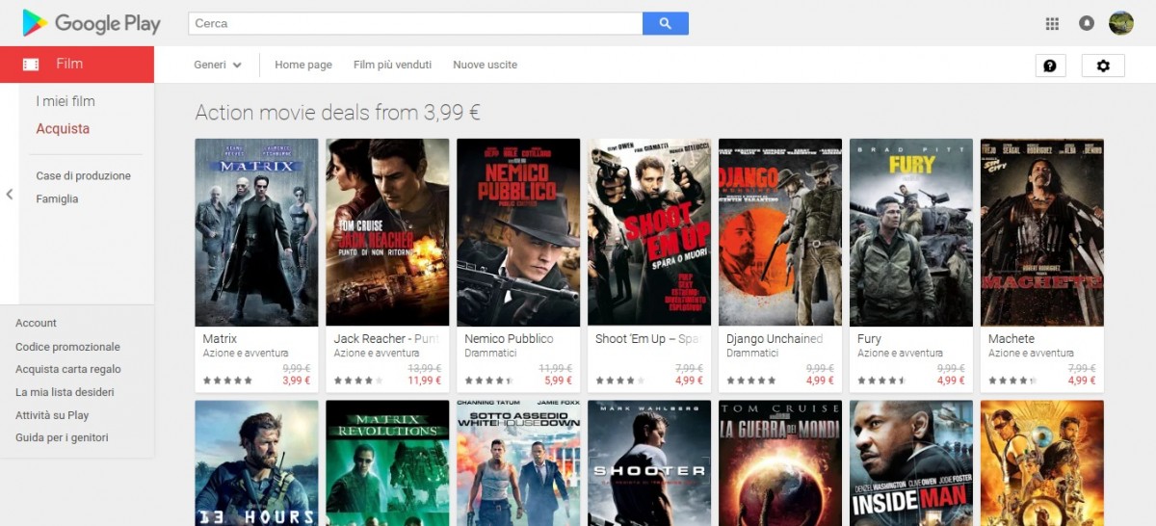Click Django Unchained 4,99 € price
The height and width of the screenshot is (526, 1156).
pos(820,381)
